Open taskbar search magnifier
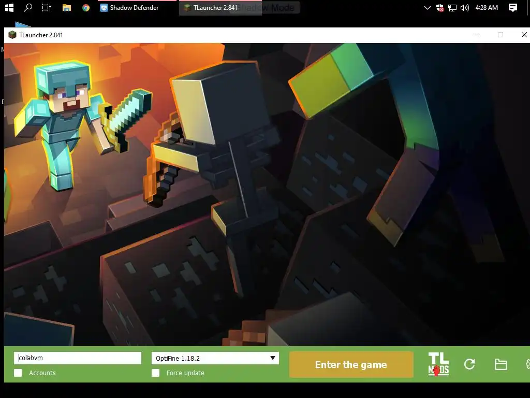This screenshot has height=398, width=530. [28, 7]
